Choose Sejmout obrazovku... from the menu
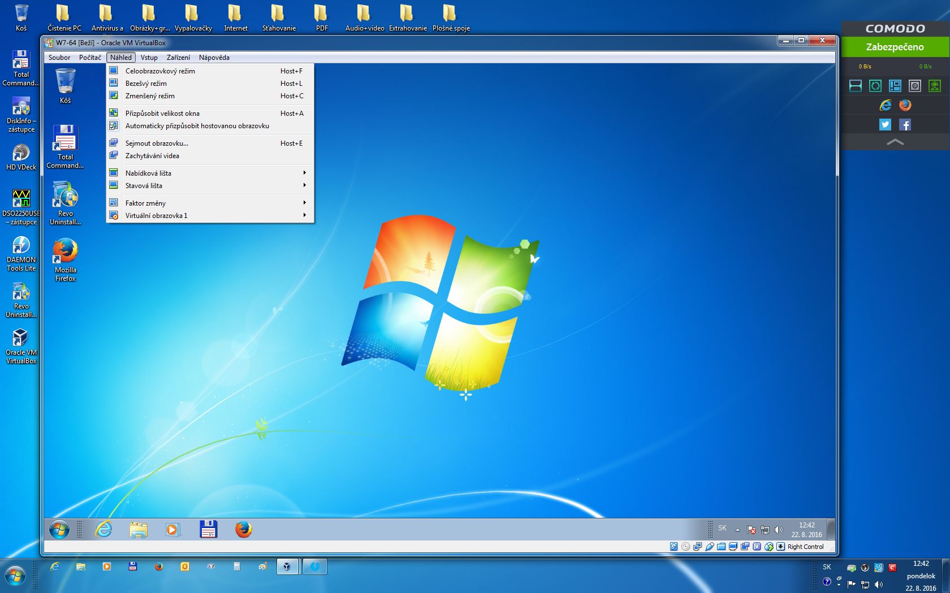 point(210,143)
